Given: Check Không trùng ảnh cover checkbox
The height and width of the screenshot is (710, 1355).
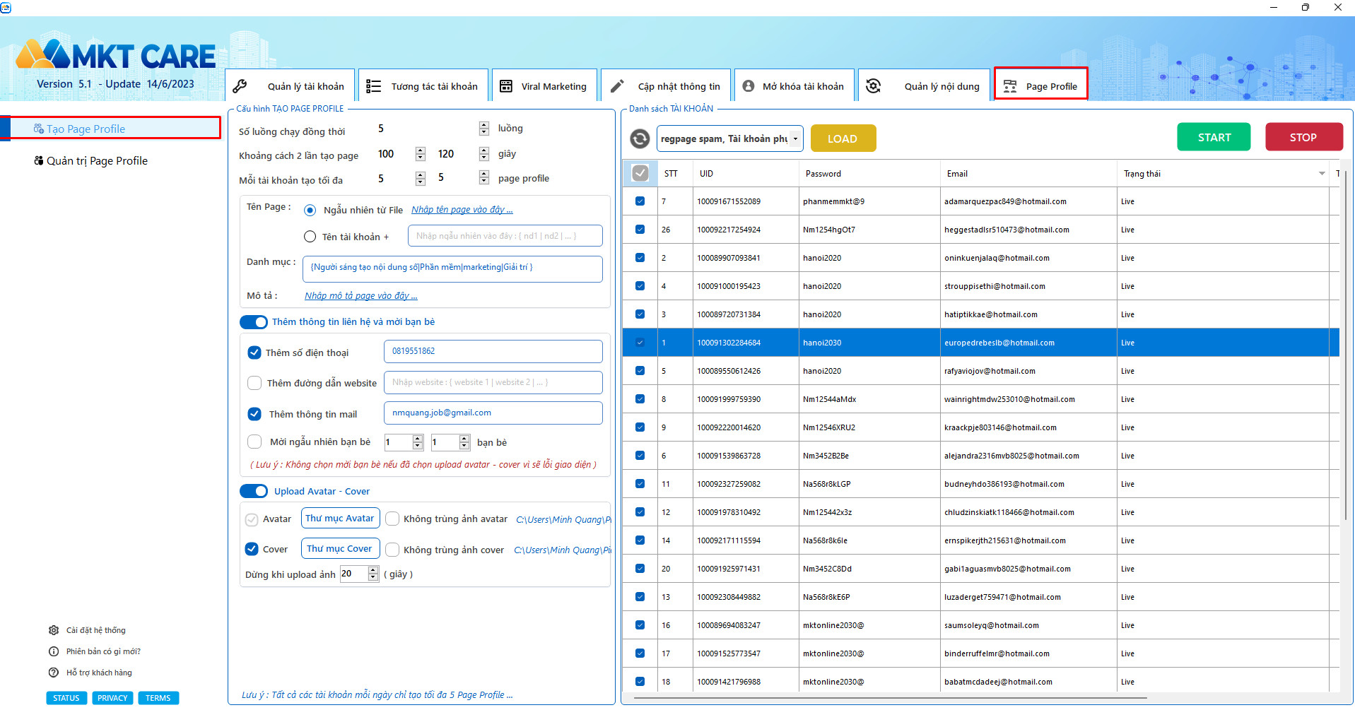Looking at the screenshot, I should coord(392,550).
